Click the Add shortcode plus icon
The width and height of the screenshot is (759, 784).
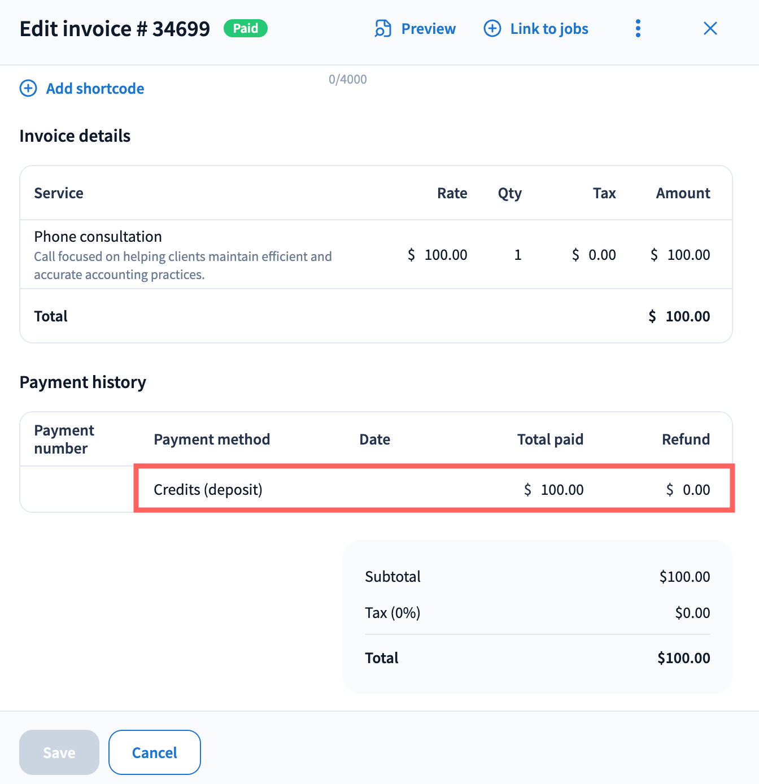[x=28, y=89]
